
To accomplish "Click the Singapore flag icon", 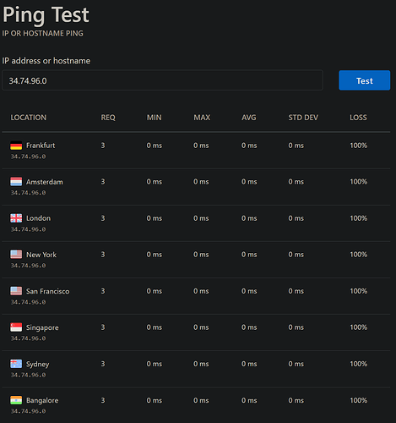I will click(16, 327).
